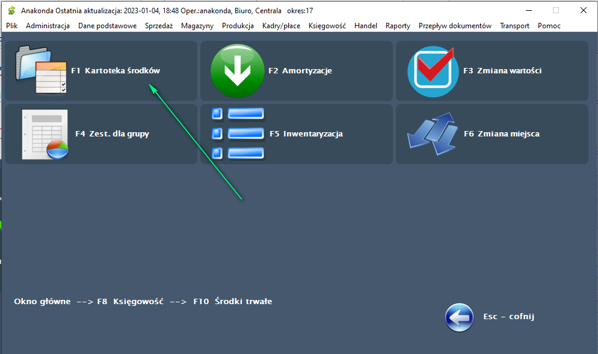Open the Kadry/płace menu
Screen dimensions: 598x354
pyautogui.click(x=281, y=25)
